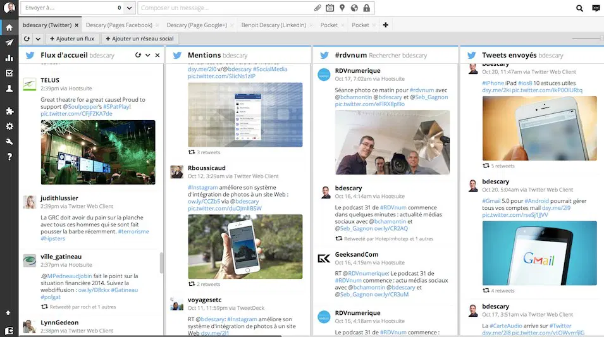Image resolution: width=604 pixels, height=337 pixels.
Task: Open the Help question mark sidebar icon
Action: pyautogui.click(x=9, y=157)
